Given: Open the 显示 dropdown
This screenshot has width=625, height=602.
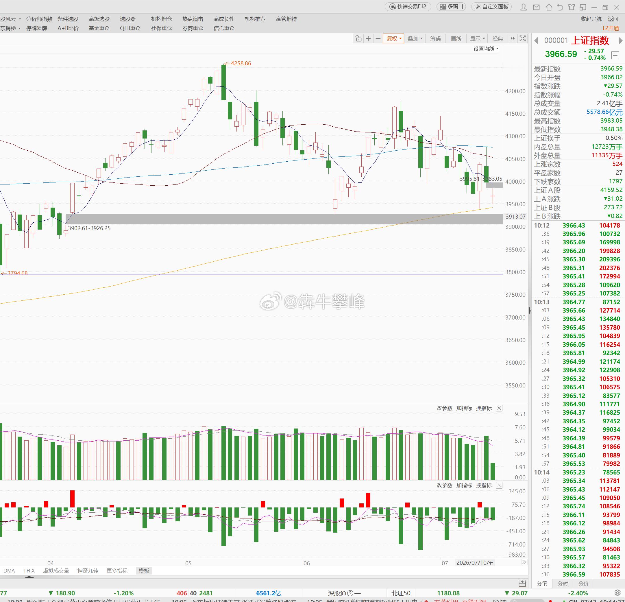Looking at the screenshot, I should 477,39.
